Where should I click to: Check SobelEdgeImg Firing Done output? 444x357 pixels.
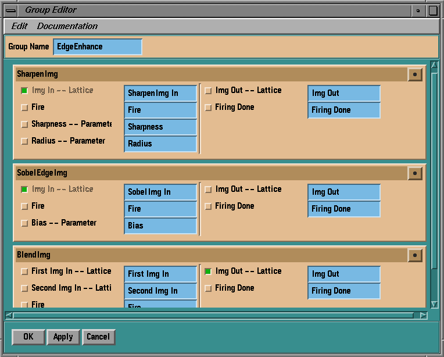point(208,206)
